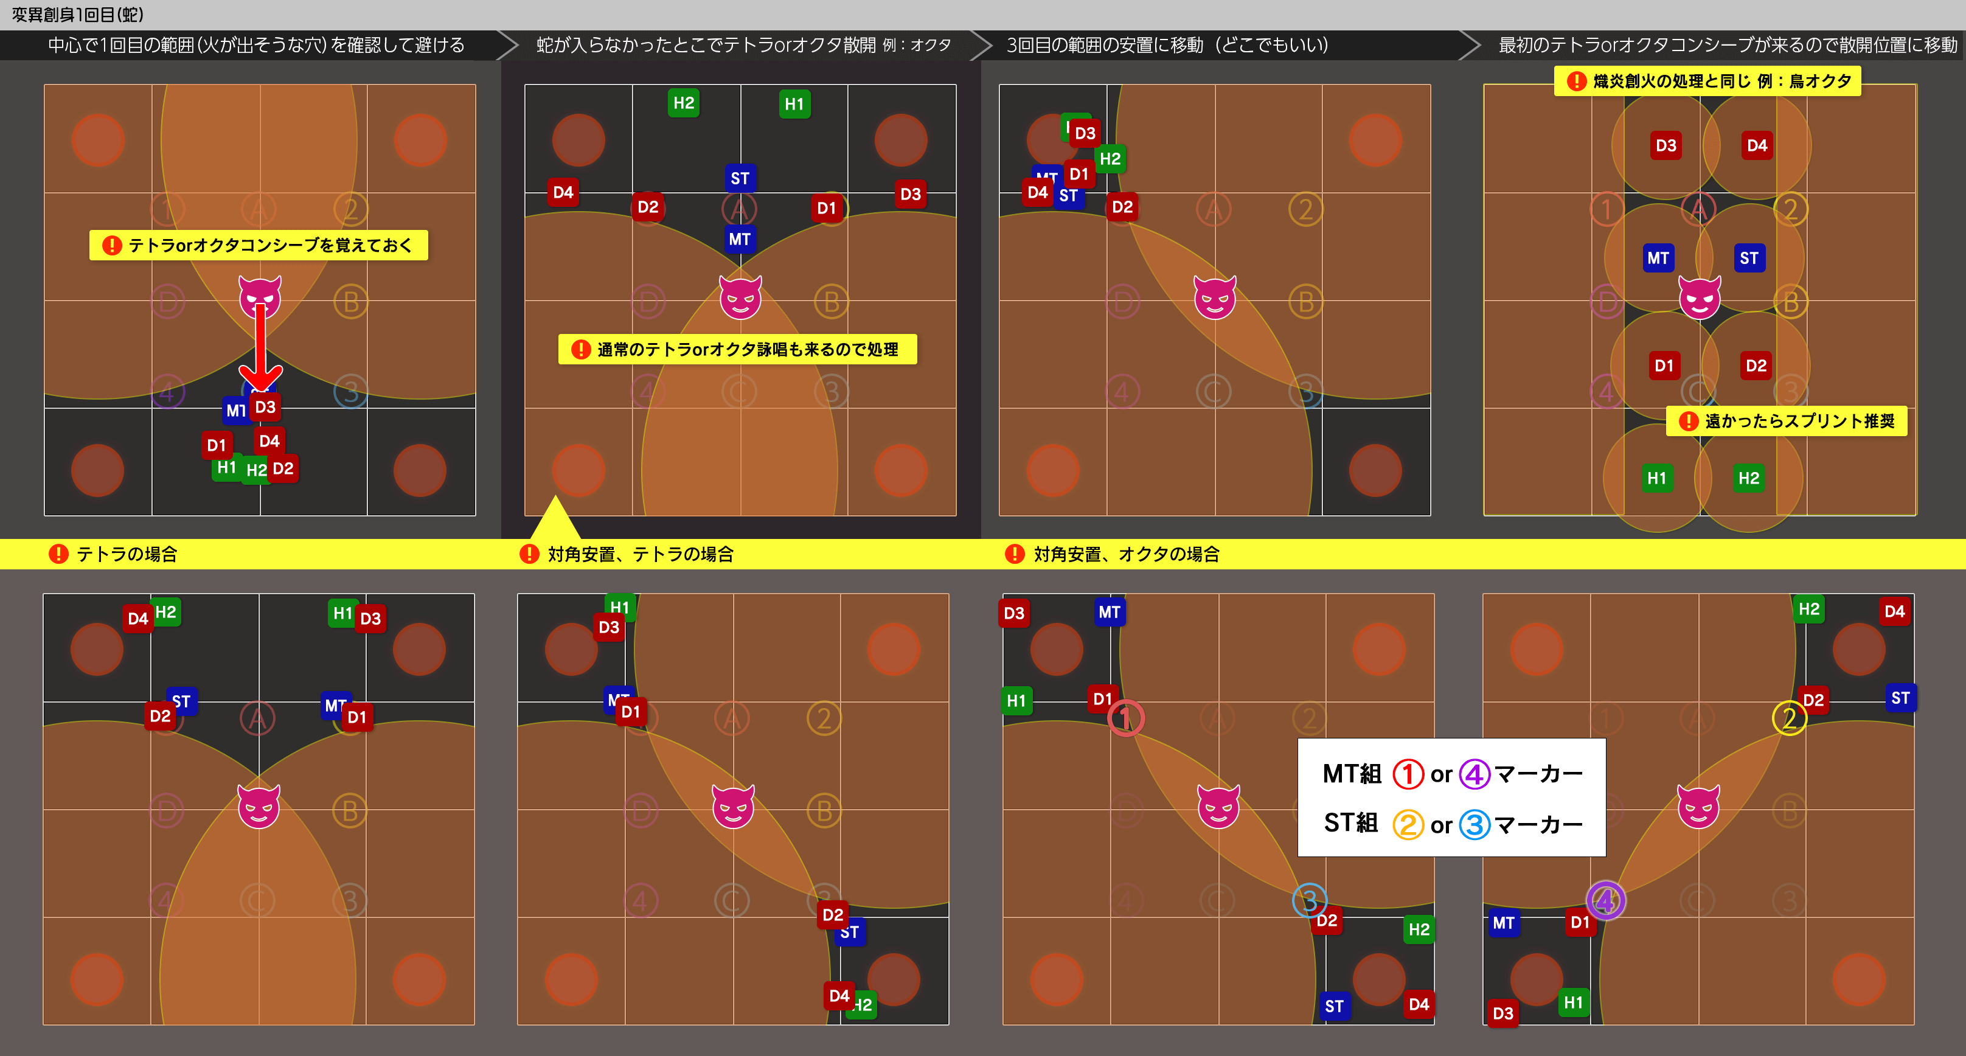Click the 変異創身1回目(蛇) title text
Image resolution: width=1966 pixels, height=1056 pixels.
pos(77,15)
